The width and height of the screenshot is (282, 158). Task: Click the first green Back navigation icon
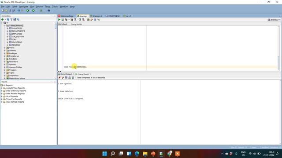point(27,11)
